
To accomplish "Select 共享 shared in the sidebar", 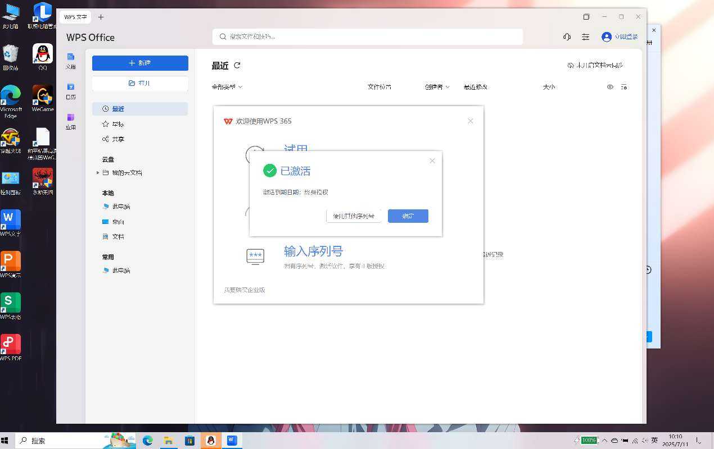I will tap(140, 139).
